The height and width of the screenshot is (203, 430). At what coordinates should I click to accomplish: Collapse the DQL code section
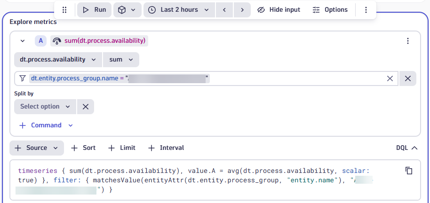point(407,148)
